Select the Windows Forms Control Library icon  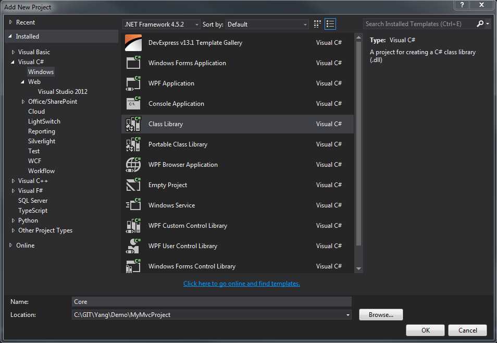click(133, 266)
